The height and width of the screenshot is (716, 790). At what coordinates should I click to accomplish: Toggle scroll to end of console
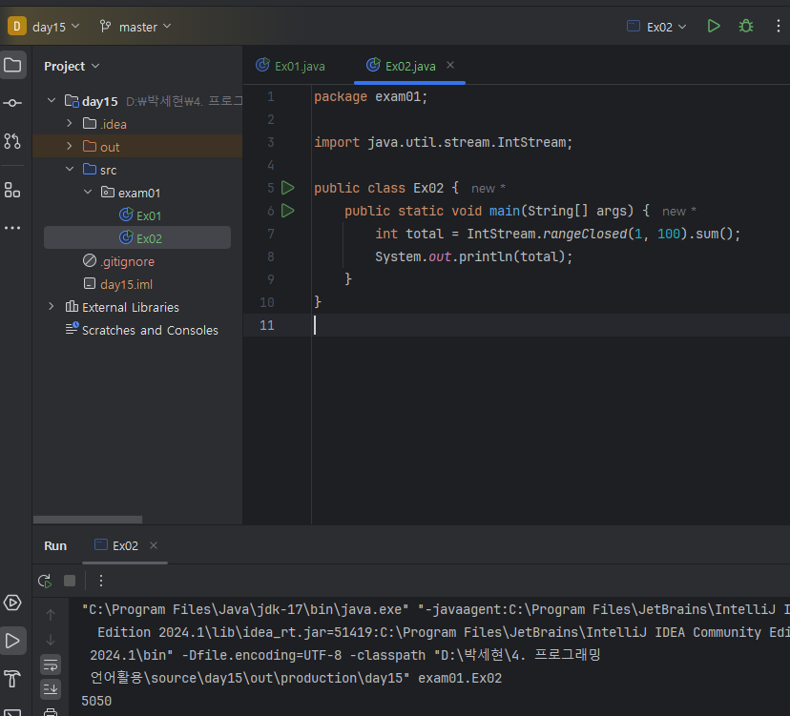click(x=51, y=689)
